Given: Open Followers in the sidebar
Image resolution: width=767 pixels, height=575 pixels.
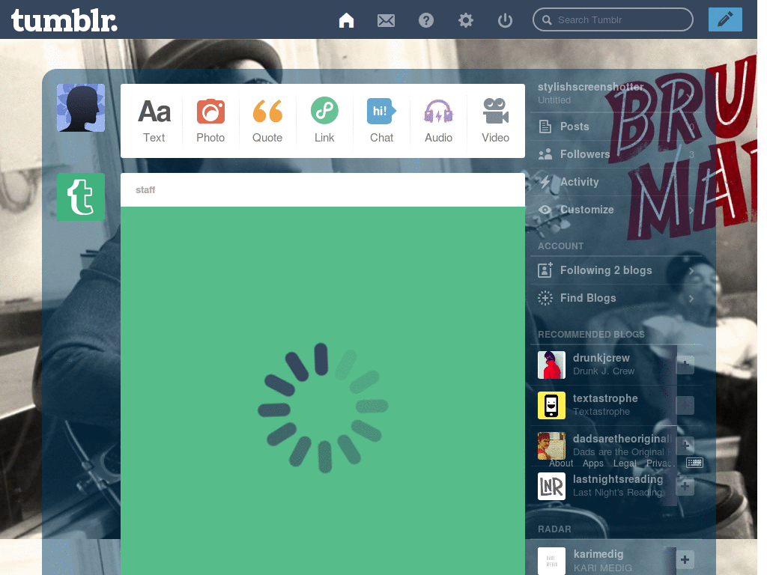Looking at the screenshot, I should pos(616,154).
